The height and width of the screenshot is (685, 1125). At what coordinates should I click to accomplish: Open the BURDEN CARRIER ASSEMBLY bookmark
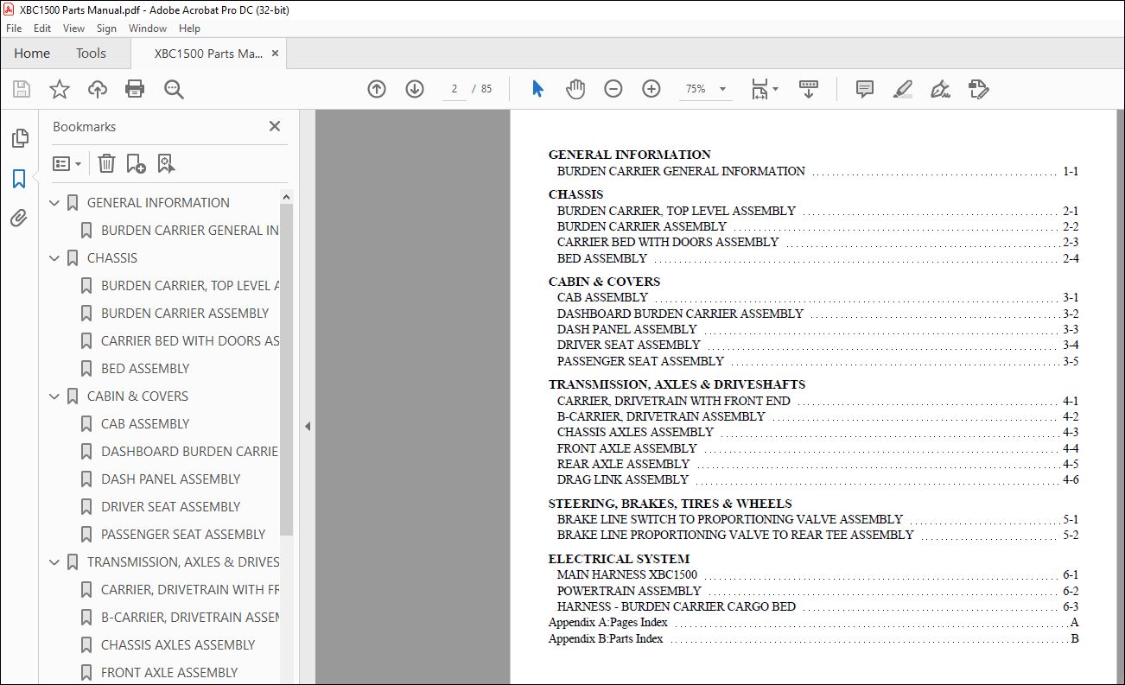coord(185,314)
